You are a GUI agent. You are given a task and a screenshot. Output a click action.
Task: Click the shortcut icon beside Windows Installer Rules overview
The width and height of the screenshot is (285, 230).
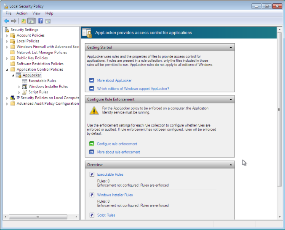point(92,195)
